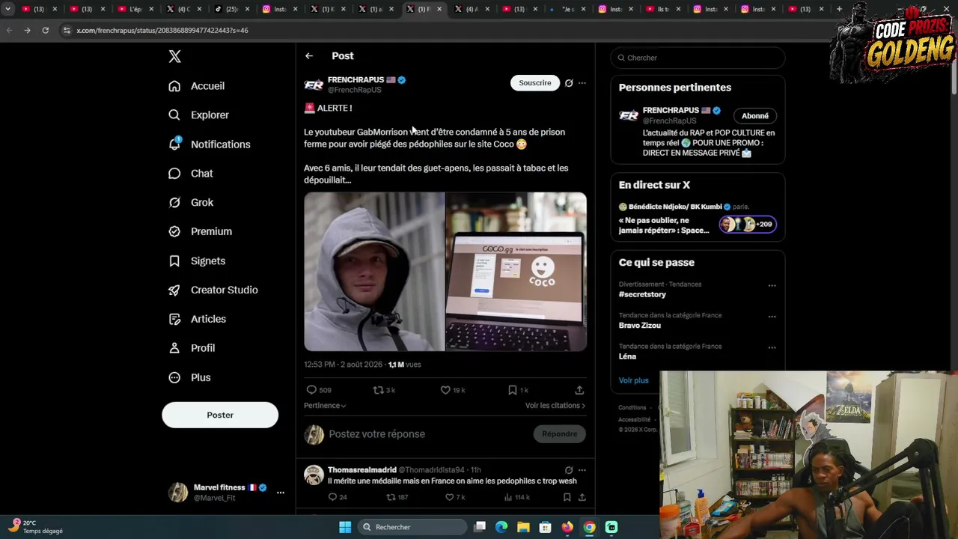Switch to the "Ils tr" YouTube tab
Screen dimensions: 958x539
(662, 9)
